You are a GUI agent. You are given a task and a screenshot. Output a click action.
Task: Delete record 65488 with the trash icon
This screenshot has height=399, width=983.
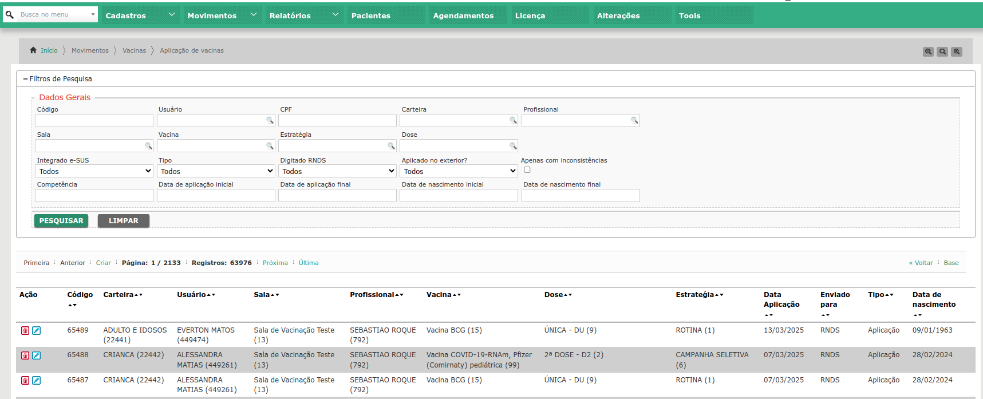point(25,355)
